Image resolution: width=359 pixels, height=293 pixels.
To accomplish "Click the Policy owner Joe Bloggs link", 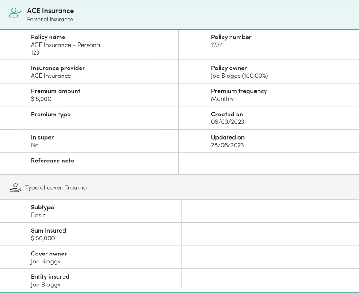I will click(x=239, y=76).
